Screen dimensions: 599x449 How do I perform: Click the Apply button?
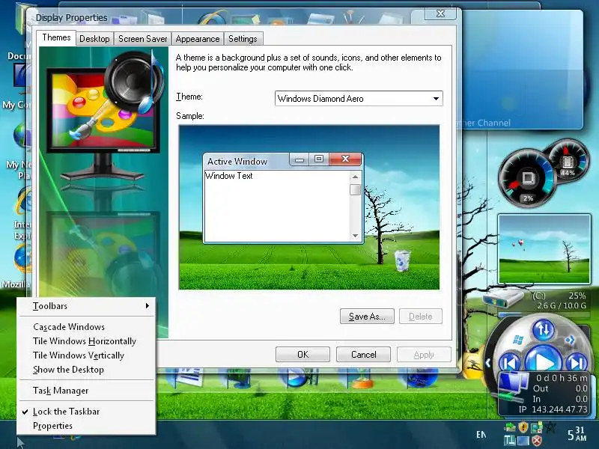pyautogui.click(x=424, y=355)
